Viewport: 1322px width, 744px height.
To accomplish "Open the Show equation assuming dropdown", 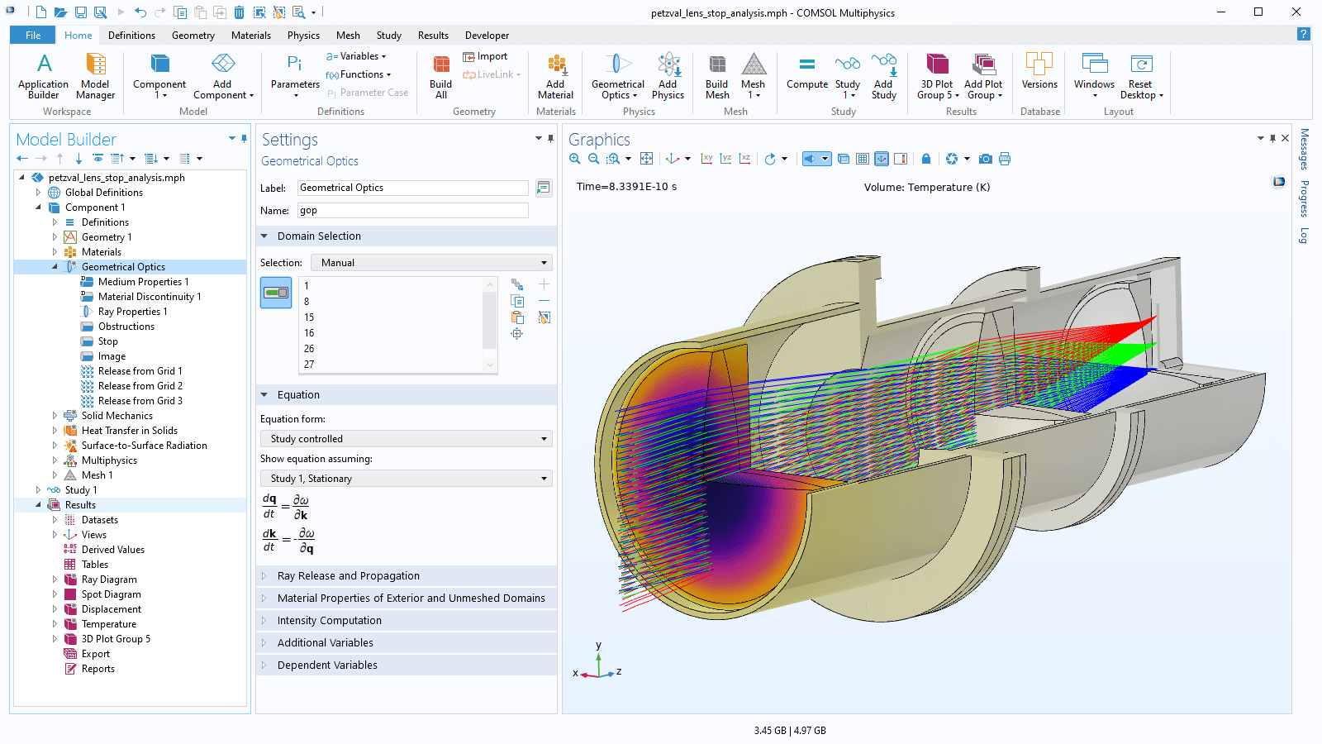I will (407, 479).
